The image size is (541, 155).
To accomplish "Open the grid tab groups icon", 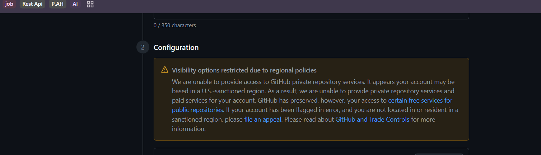I will (x=90, y=4).
